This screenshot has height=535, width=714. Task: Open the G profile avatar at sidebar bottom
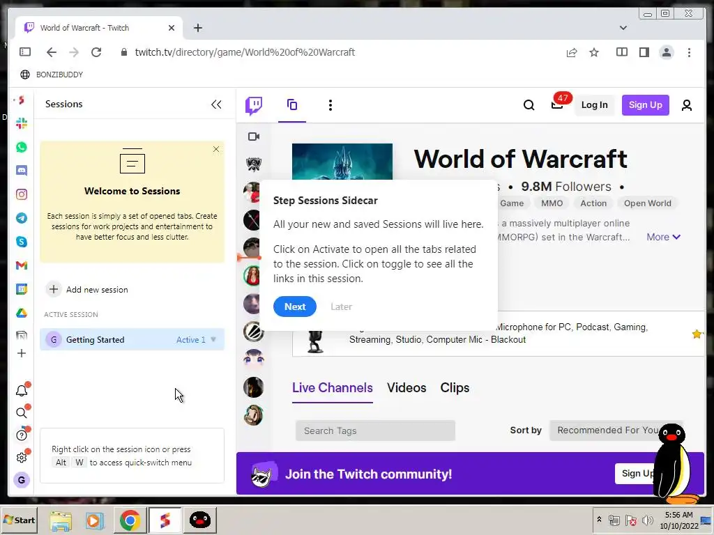22,480
